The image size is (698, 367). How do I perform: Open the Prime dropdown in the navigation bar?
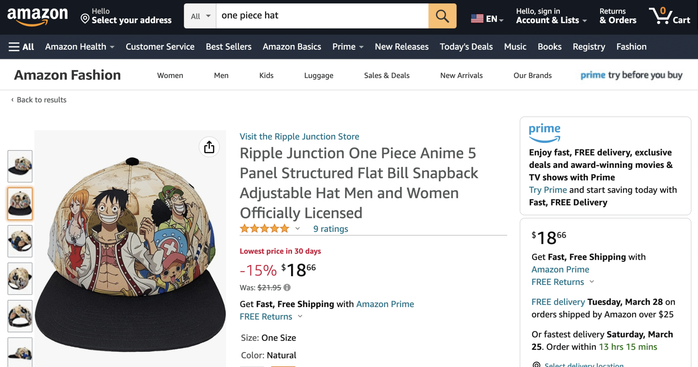(x=347, y=47)
